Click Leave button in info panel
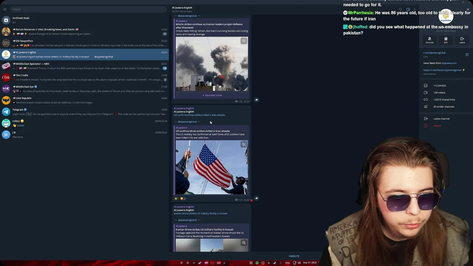Screen dimensions: 473x266 pyautogui.click(x=462, y=40)
